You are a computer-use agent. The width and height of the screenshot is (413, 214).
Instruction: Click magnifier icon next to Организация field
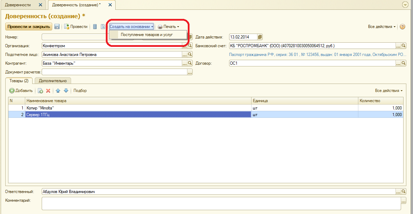click(190, 46)
